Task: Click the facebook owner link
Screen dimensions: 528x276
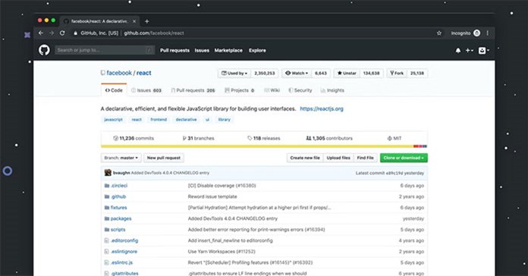Action: (x=119, y=73)
